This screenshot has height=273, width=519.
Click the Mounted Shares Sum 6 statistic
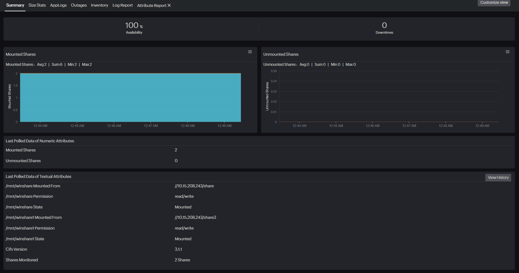coord(57,65)
